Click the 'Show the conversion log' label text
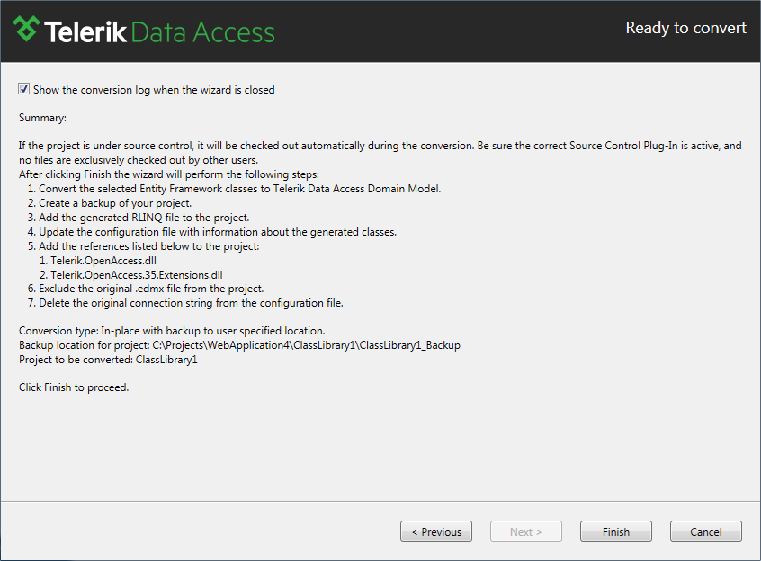This screenshot has width=761, height=561. point(154,90)
